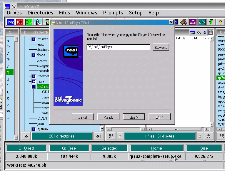Image resolution: width=225 pixels, height=171 pixels.
Task: Click the rocket launch toolbar icon
Action: 38,22
